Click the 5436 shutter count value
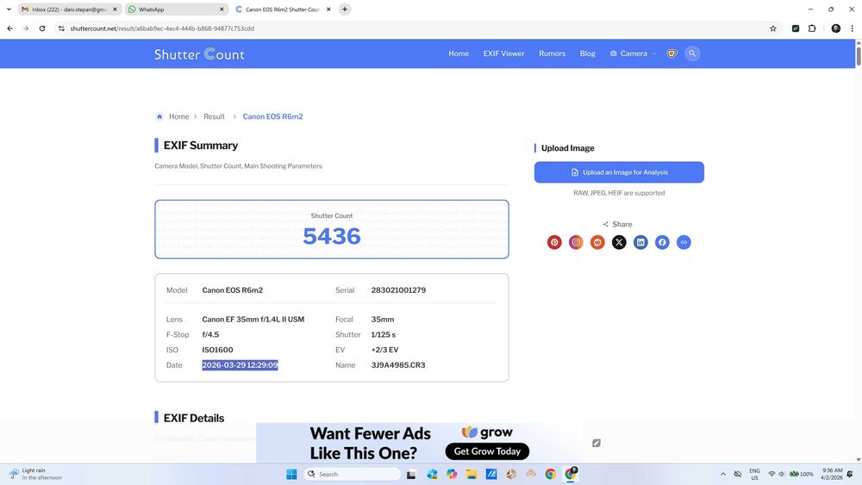862x485 pixels. pos(332,236)
